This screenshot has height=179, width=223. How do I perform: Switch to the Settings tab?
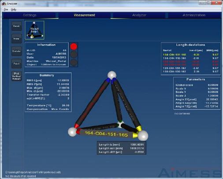(x=30, y=15)
